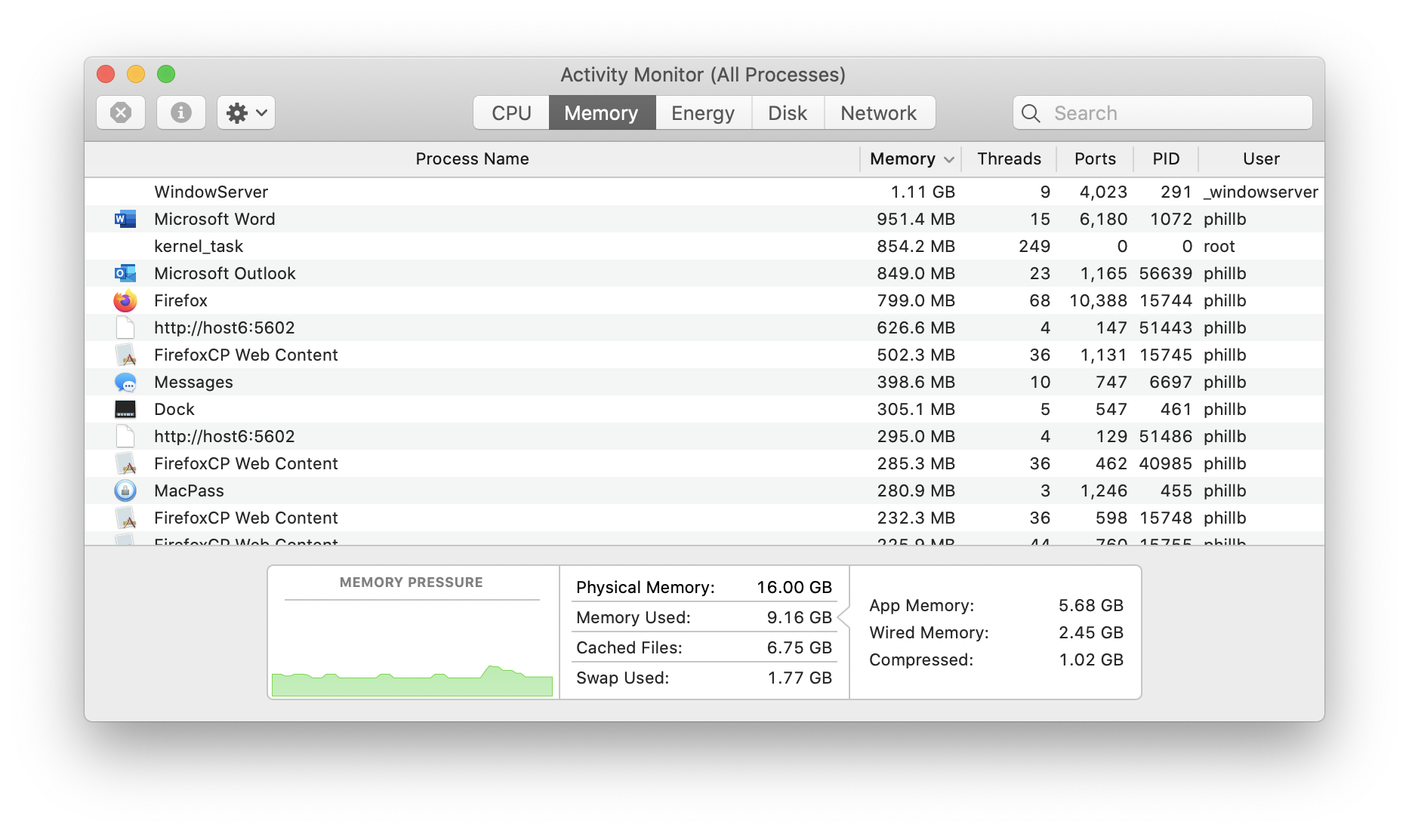Click the MacPass lock icon
Screen dimensions: 1409x833
point(125,491)
